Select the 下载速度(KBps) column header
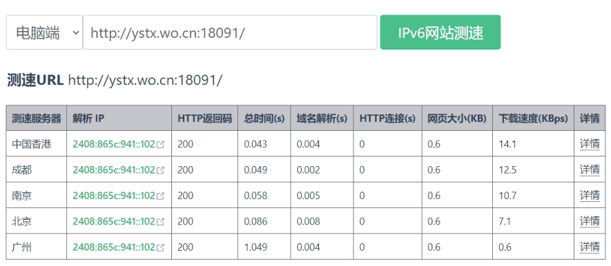Screen dimensions: 611x266 pos(533,119)
